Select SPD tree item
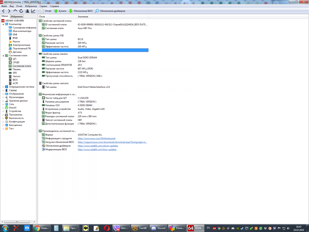 pos(13,73)
